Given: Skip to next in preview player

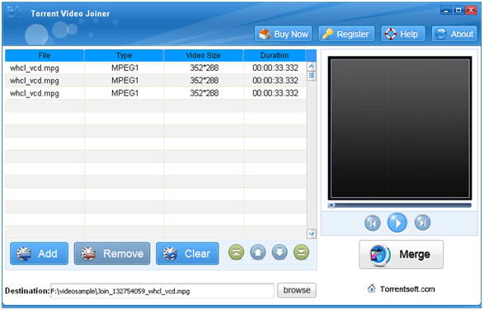Looking at the screenshot, I should point(422,223).
